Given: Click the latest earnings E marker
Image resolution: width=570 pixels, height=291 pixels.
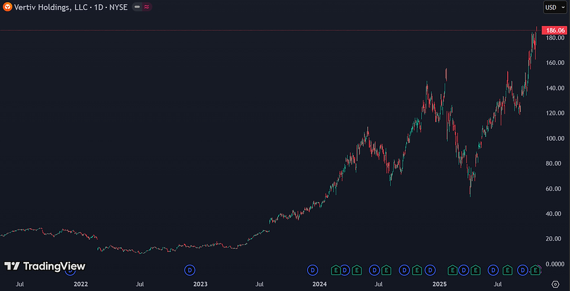Looking at the screenshot, I should 535,270.
